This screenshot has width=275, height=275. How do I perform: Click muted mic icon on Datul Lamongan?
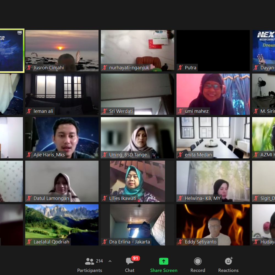[x=29, y=198]
